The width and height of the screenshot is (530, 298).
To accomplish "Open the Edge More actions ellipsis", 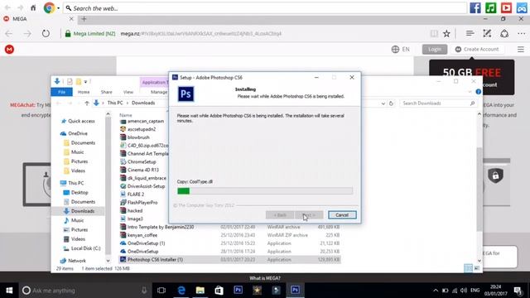I will coord(522,33).
